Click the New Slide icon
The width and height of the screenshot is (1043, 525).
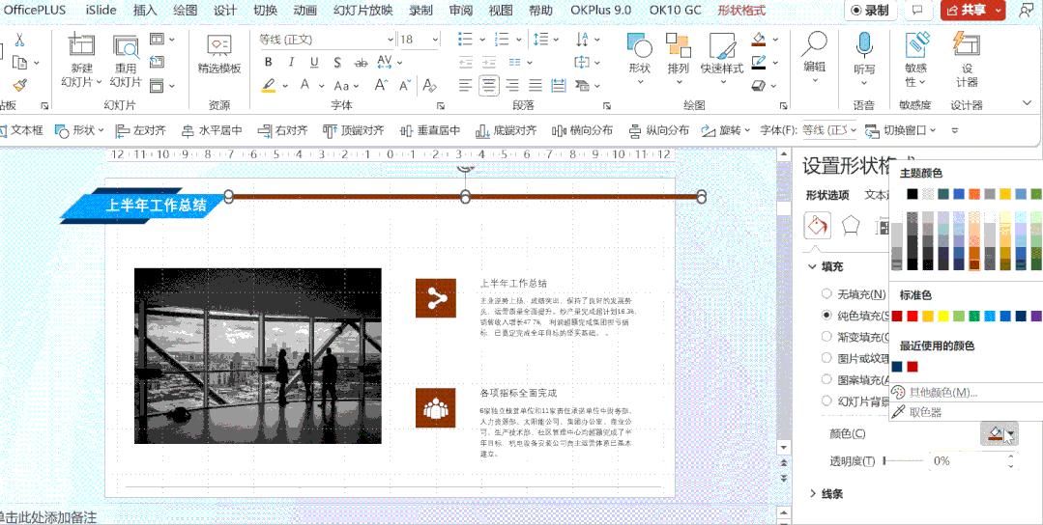point(81,45)
